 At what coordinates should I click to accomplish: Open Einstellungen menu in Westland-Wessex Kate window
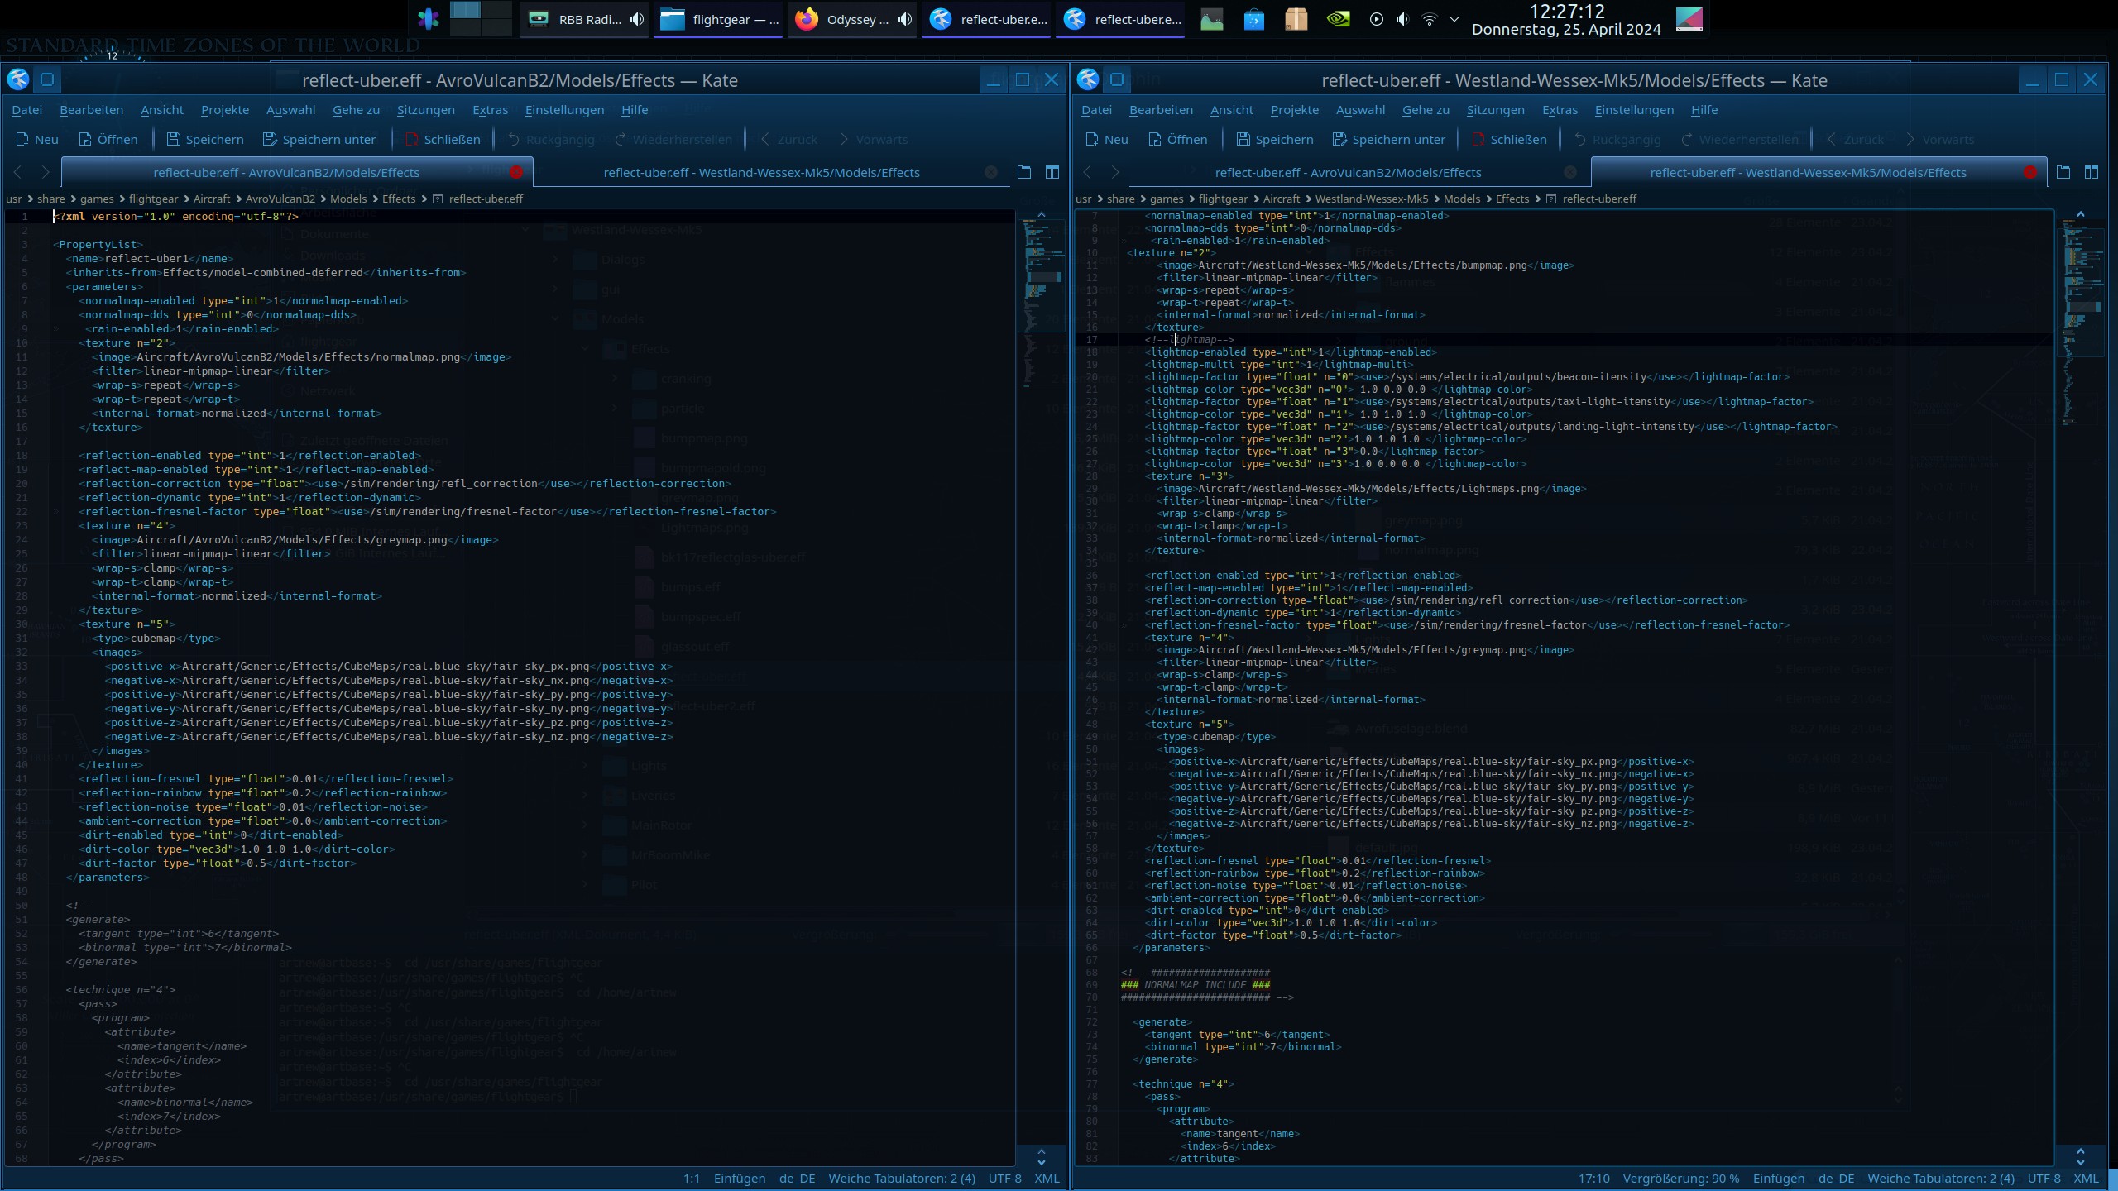click(x=1634, y=109)
